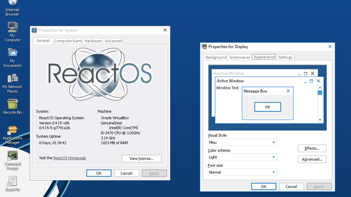This screenshot has height=197, width=351.
Task: Click the Window Text label in preview
Action: [227, 88]
